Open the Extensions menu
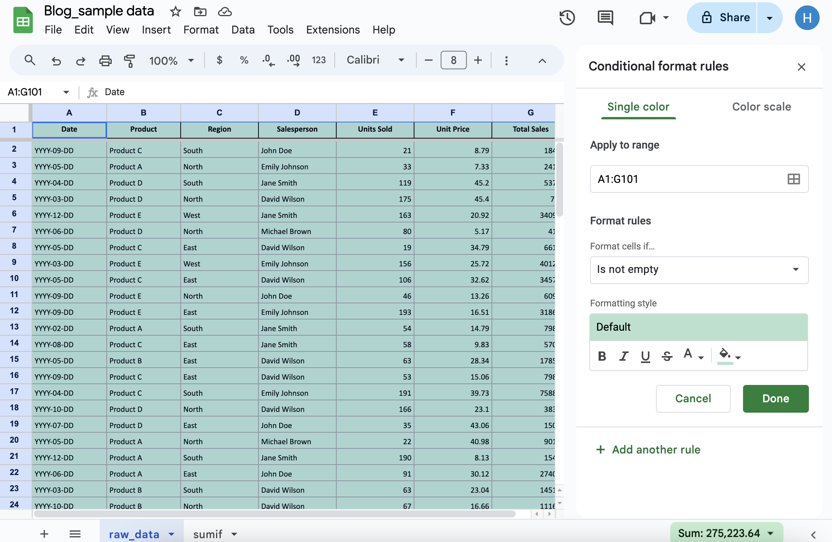832x542 pixels. click(x=333, y=30)
